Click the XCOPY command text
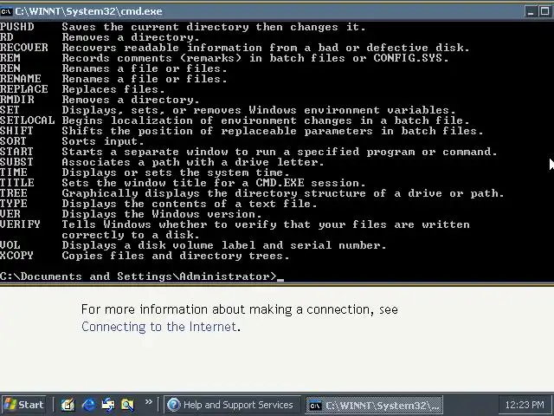Image resolution: width=554 pixels, height=416 pixels. coord(16,256)
